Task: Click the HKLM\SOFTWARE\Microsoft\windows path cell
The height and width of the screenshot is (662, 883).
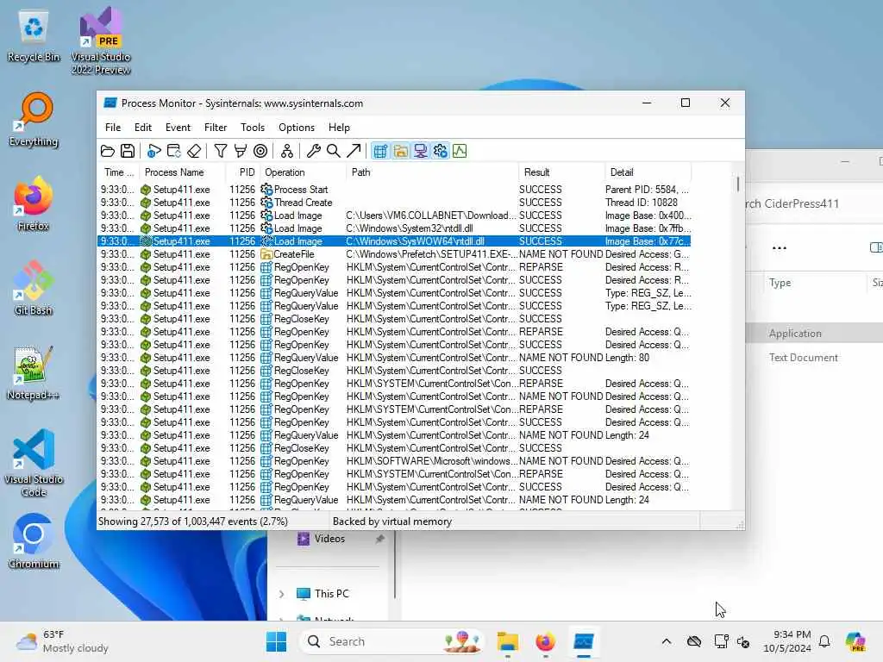Action: click(432, 461)
